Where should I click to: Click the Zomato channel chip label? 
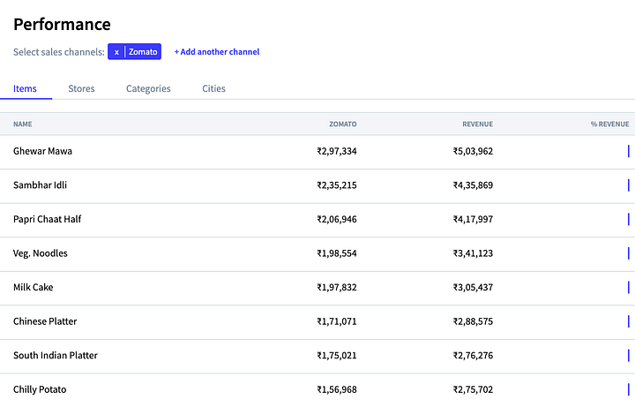coord(143,52)
